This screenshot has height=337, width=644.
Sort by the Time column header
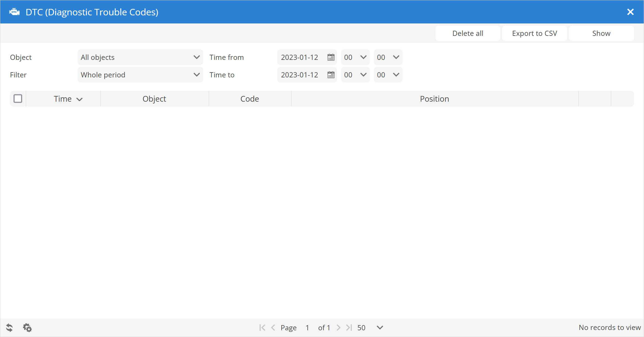click(x=63, y=99)
